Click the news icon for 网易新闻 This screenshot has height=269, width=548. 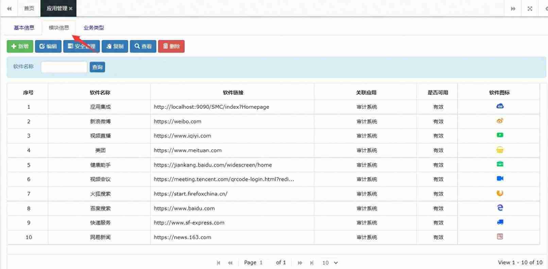coord(500,236)
